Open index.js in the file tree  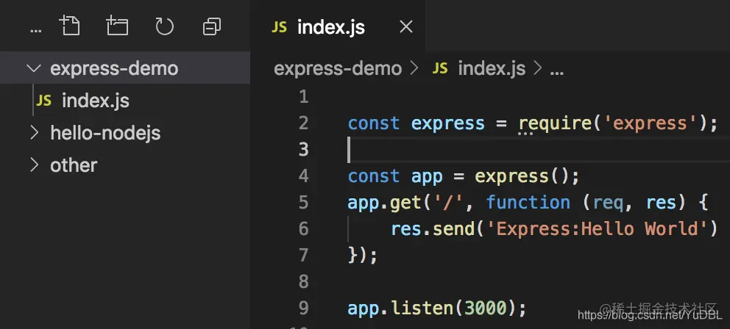(x=95, y=101)
